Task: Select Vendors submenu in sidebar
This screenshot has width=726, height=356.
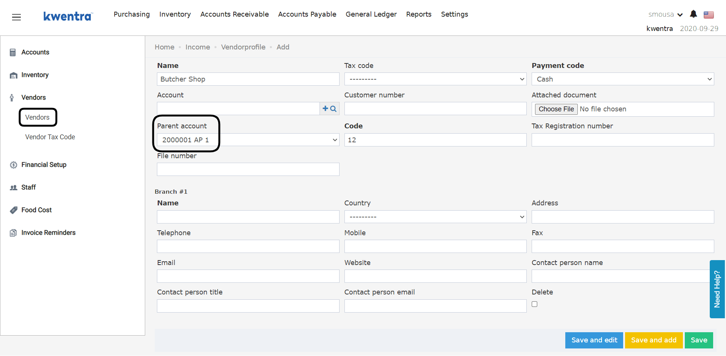Action: pos(37,117)
